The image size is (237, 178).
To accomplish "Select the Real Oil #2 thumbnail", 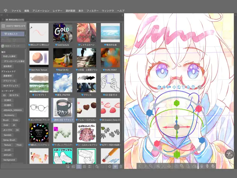I will [63, 58].
